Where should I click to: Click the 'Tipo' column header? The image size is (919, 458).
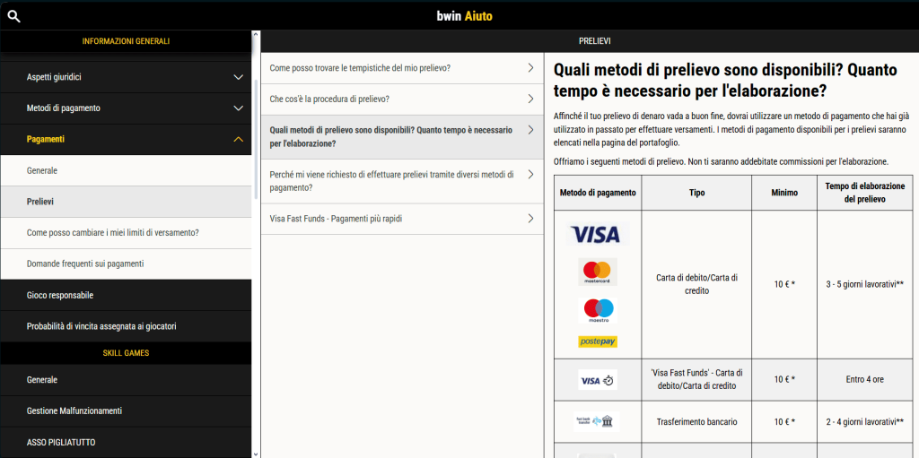point(696,193)
